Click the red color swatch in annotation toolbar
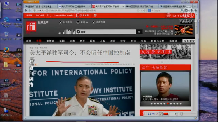218x122 pixels. pos(166,114)
